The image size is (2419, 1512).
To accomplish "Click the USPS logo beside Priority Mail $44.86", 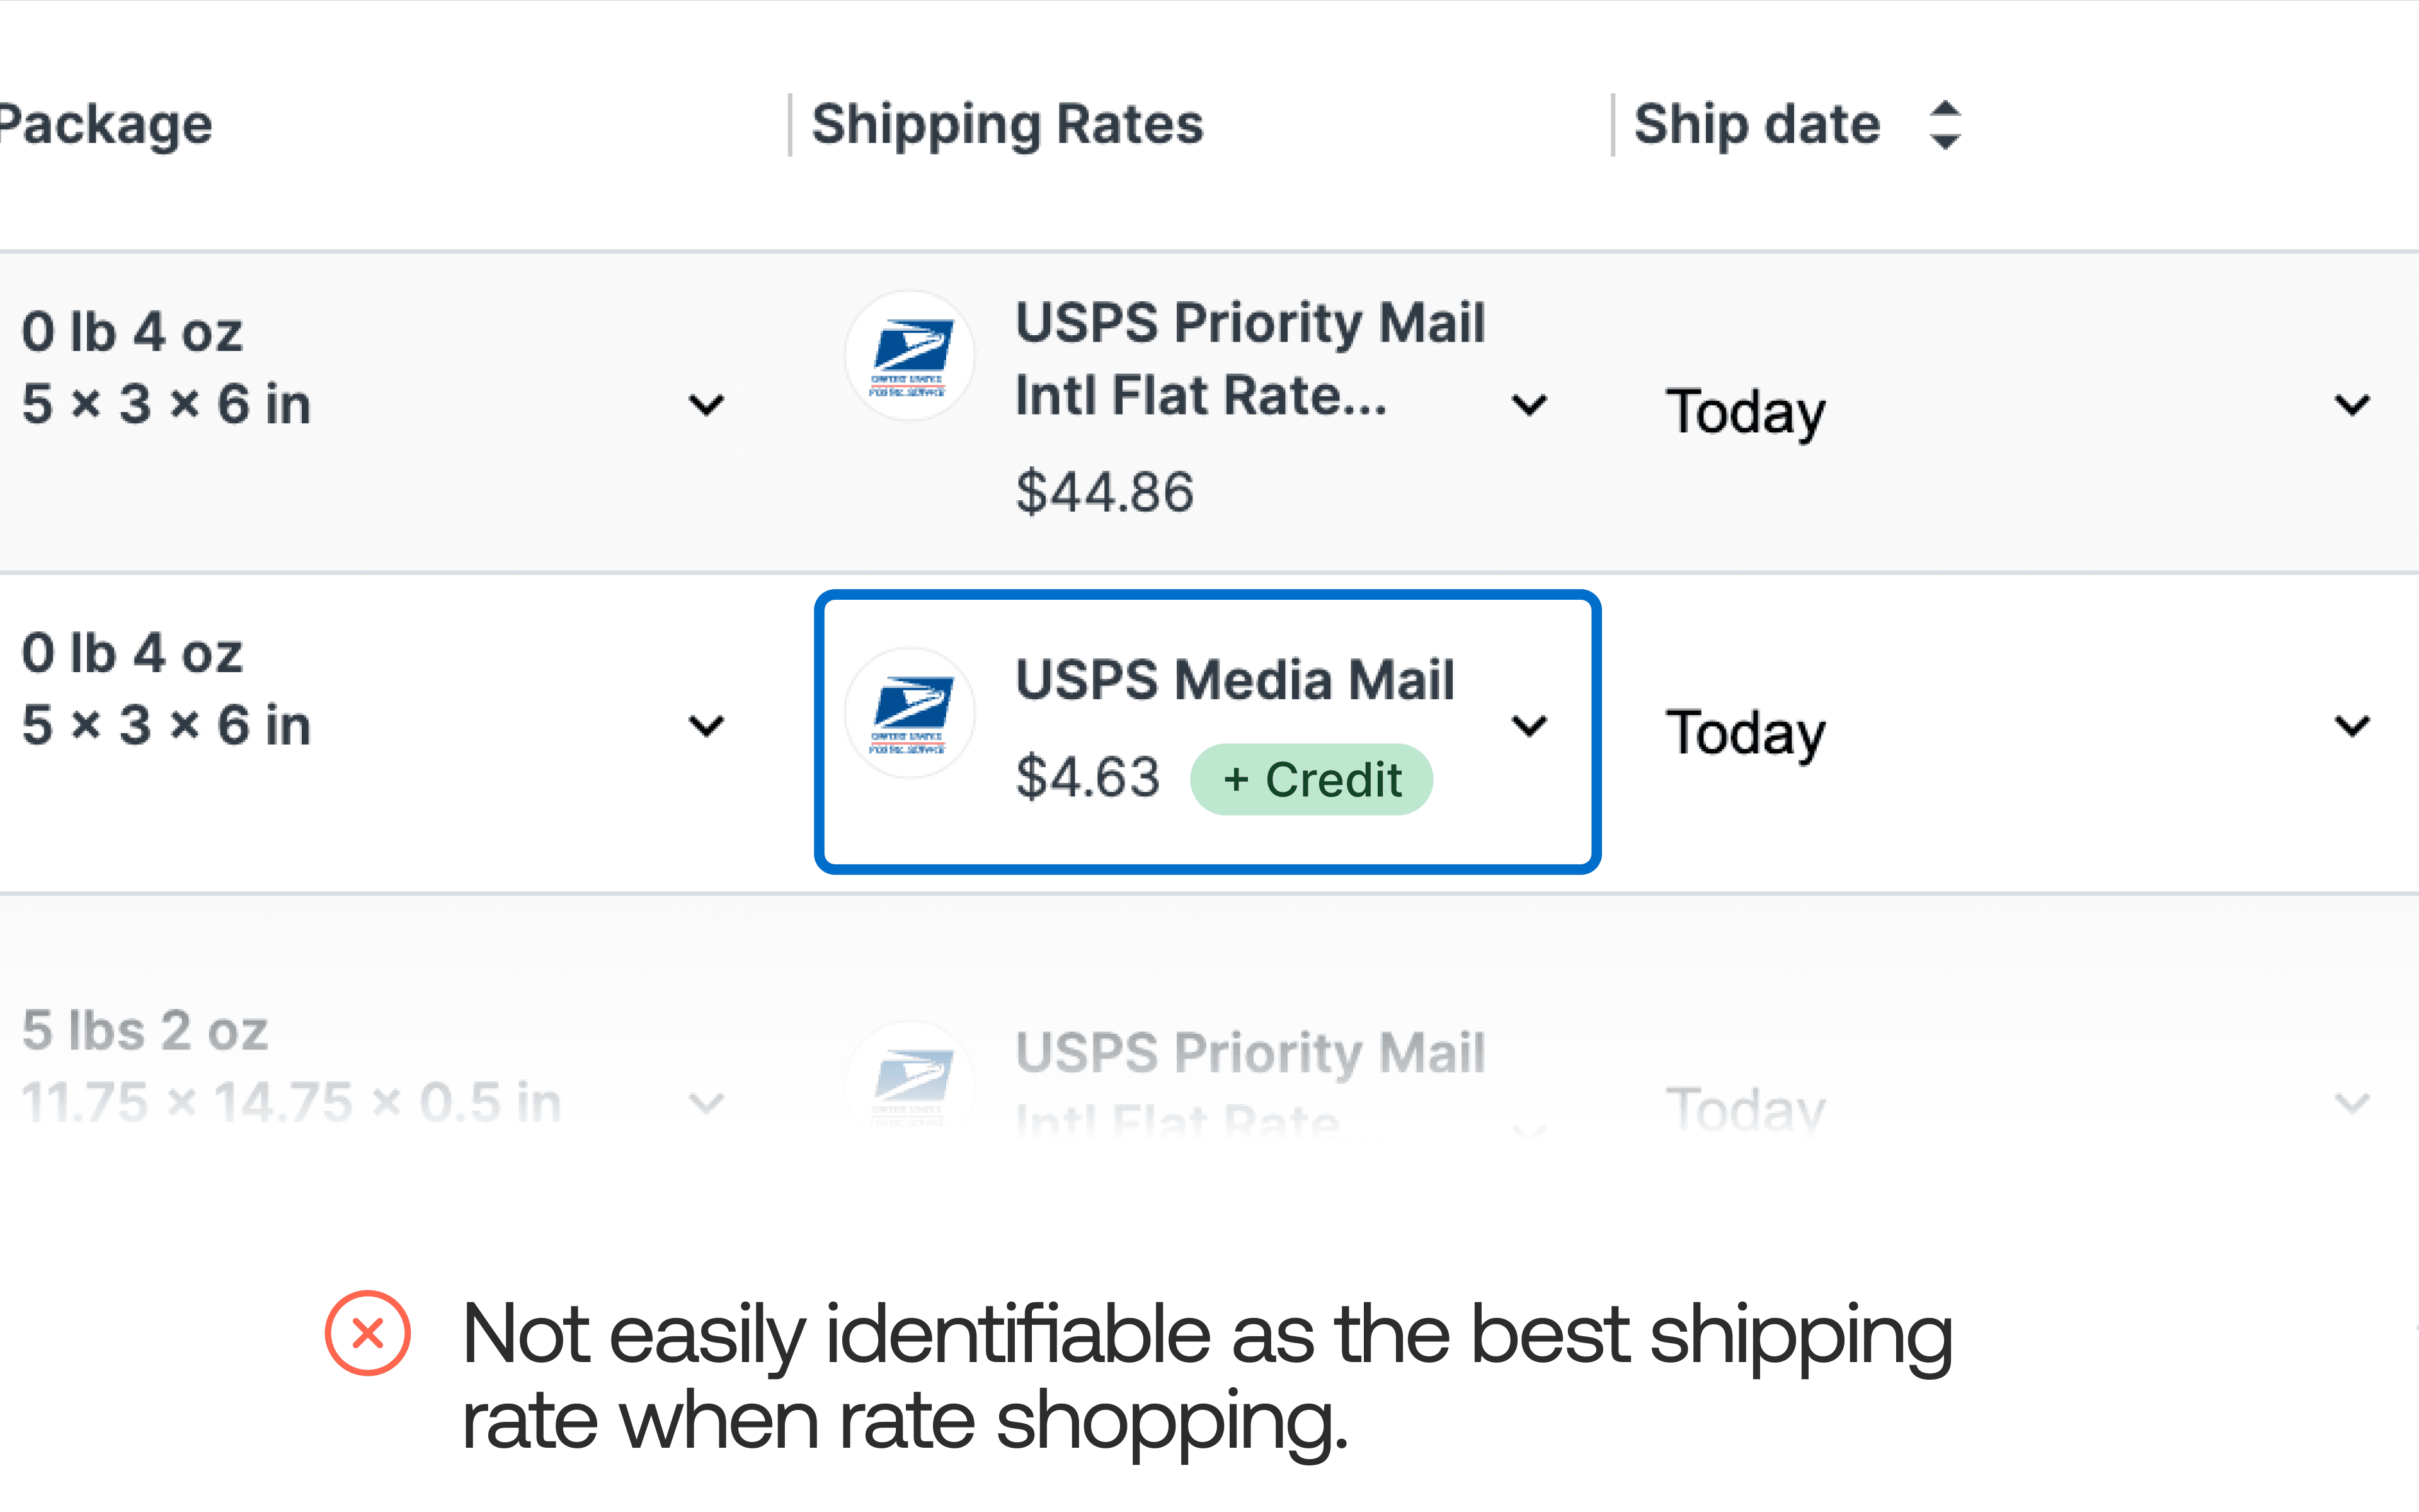I will 910,356.
